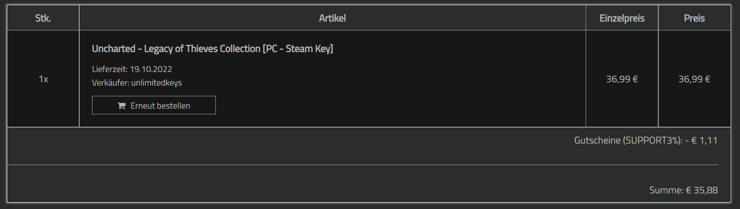Select the total amount € 35,88
740x209 pixels.
point(702,190)
